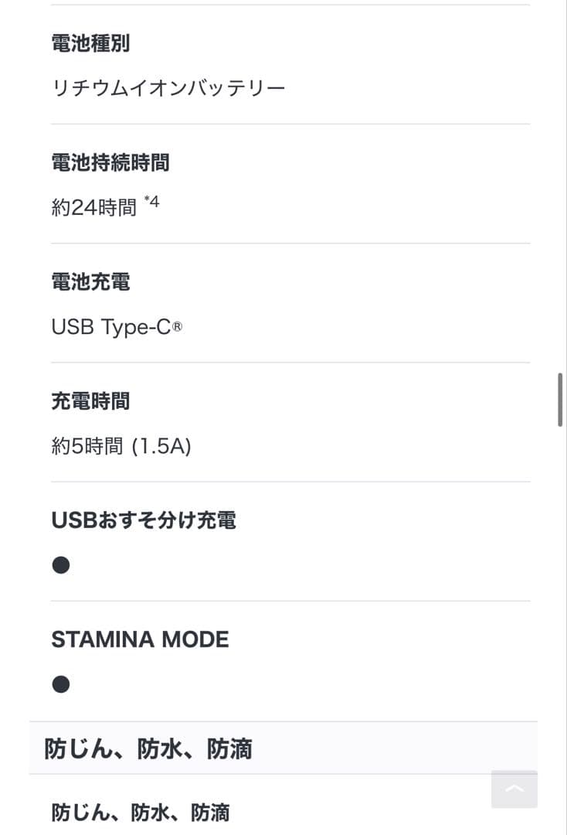
Task: Click the chevron icon inside the bottom-right button
Action: coord(514,789)
